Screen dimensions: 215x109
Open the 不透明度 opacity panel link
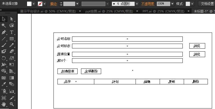[148, 4]
